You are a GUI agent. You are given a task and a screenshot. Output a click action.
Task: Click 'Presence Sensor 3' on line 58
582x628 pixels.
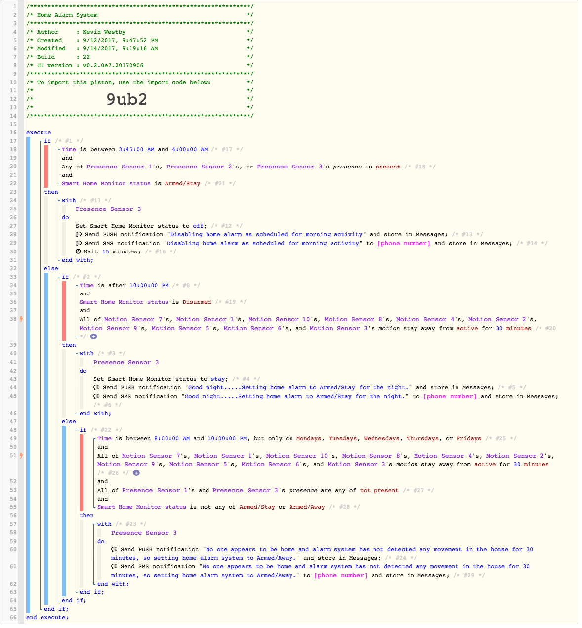[144, 533]
